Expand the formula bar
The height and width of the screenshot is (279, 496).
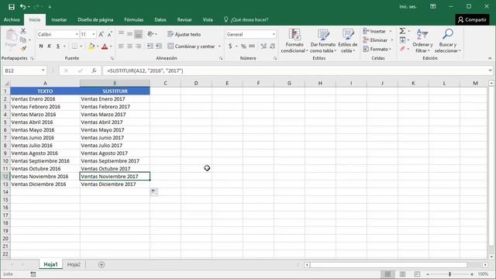490,71
